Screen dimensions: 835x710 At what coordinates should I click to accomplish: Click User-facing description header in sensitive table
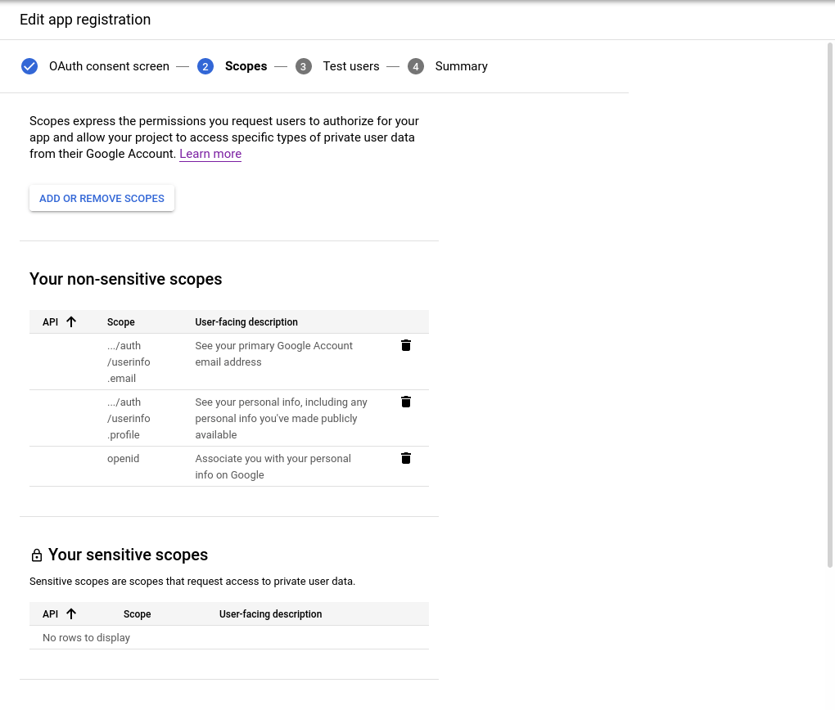pyautogui.click(x=270, y=614)
